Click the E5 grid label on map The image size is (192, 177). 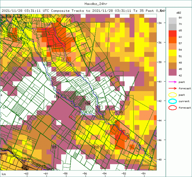pos(20,119)
